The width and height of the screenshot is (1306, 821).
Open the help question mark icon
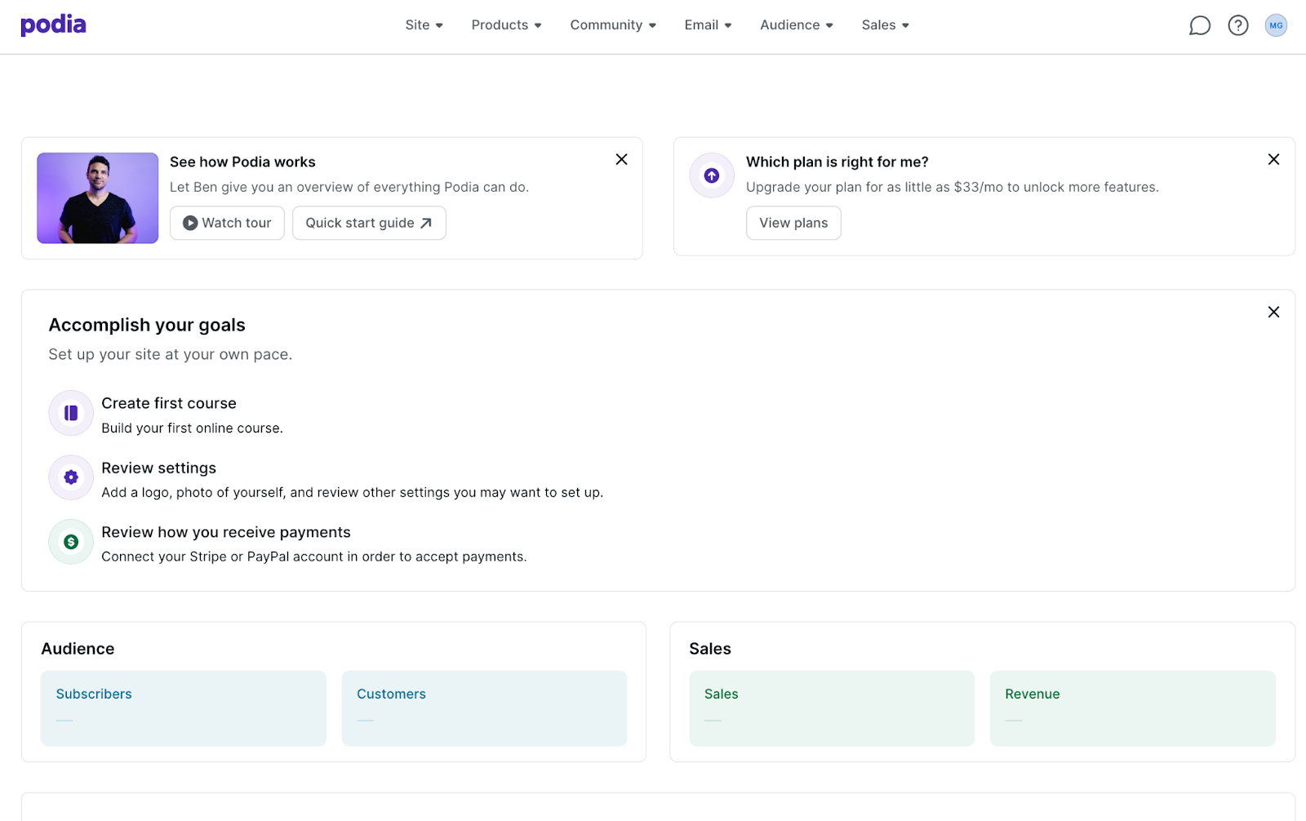coord(1237,26)
